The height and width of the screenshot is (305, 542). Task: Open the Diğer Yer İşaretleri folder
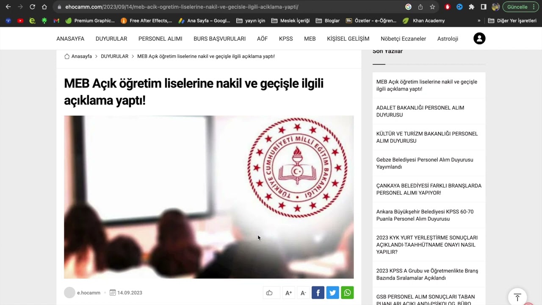(512, 20)
